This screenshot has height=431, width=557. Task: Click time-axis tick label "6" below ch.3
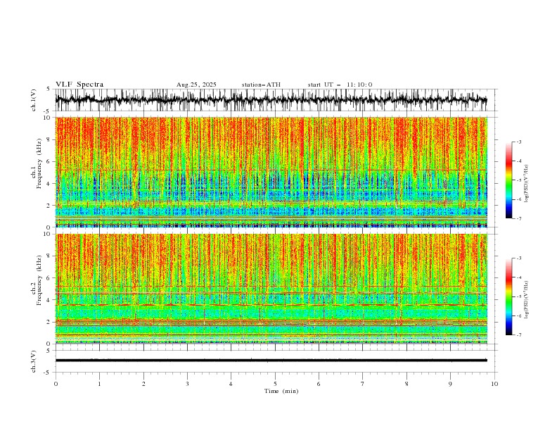click(x=319, y=384)
